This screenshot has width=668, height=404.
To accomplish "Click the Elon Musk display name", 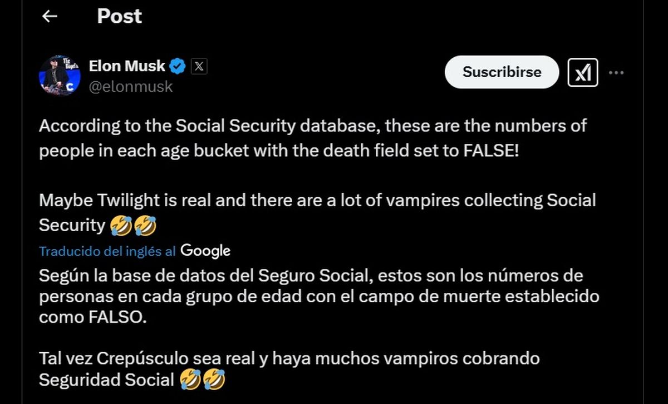I will pyautogui.click(x=127, y=66).
